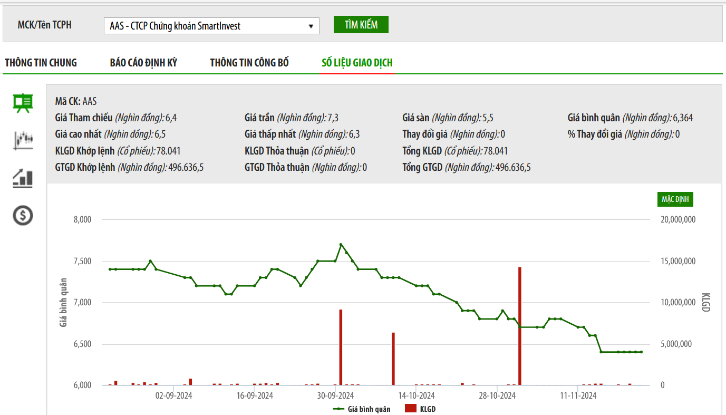Select the SỐ LIỆU GIAO DỊCH tab
This screenshot has width=726, height=415.
pyautogui.click(x=357, y=63)
